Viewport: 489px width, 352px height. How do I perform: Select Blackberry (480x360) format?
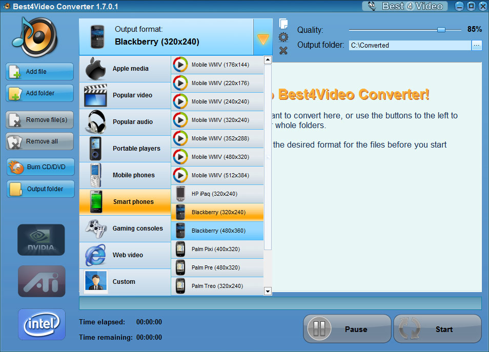pyautogui.click(x=217, y=231)
